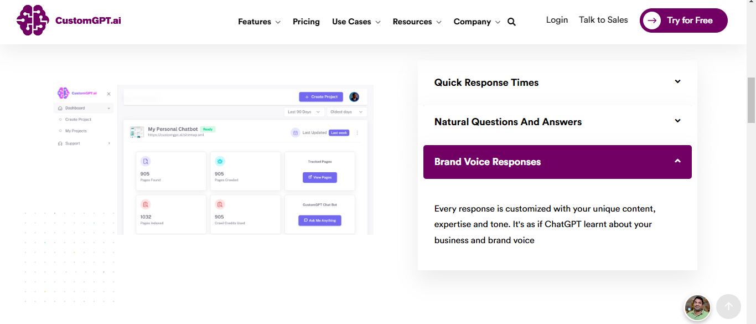Open the Last 90 Days dropdown
Screen dimensions: 756x324
(x=303, y=111)
